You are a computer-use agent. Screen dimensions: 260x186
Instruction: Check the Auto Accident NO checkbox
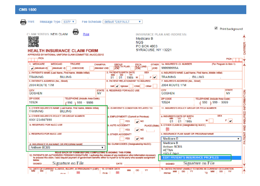click(x=137, y=130)
